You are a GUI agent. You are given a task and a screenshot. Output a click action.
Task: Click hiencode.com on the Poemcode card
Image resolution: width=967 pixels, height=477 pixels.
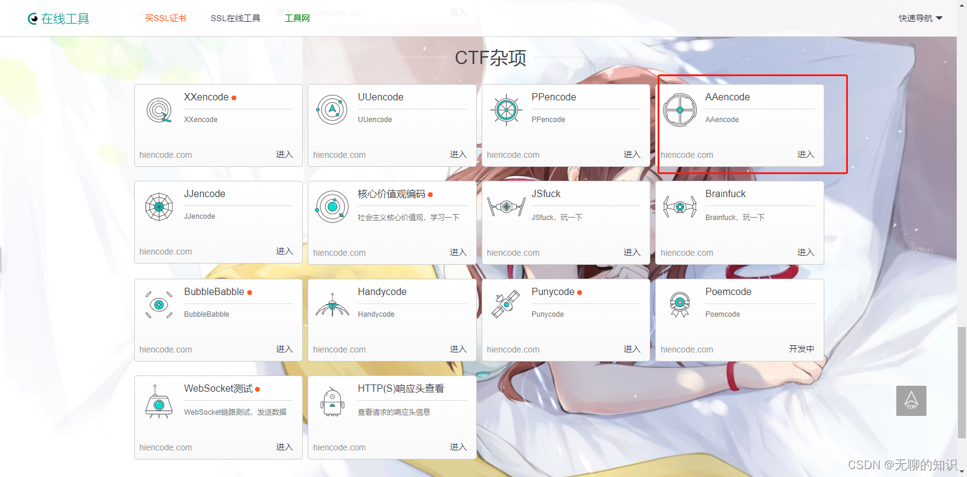(x=687, y=349)
